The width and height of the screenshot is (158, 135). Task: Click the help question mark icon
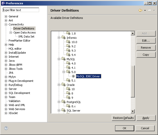(x=6, y=128)
